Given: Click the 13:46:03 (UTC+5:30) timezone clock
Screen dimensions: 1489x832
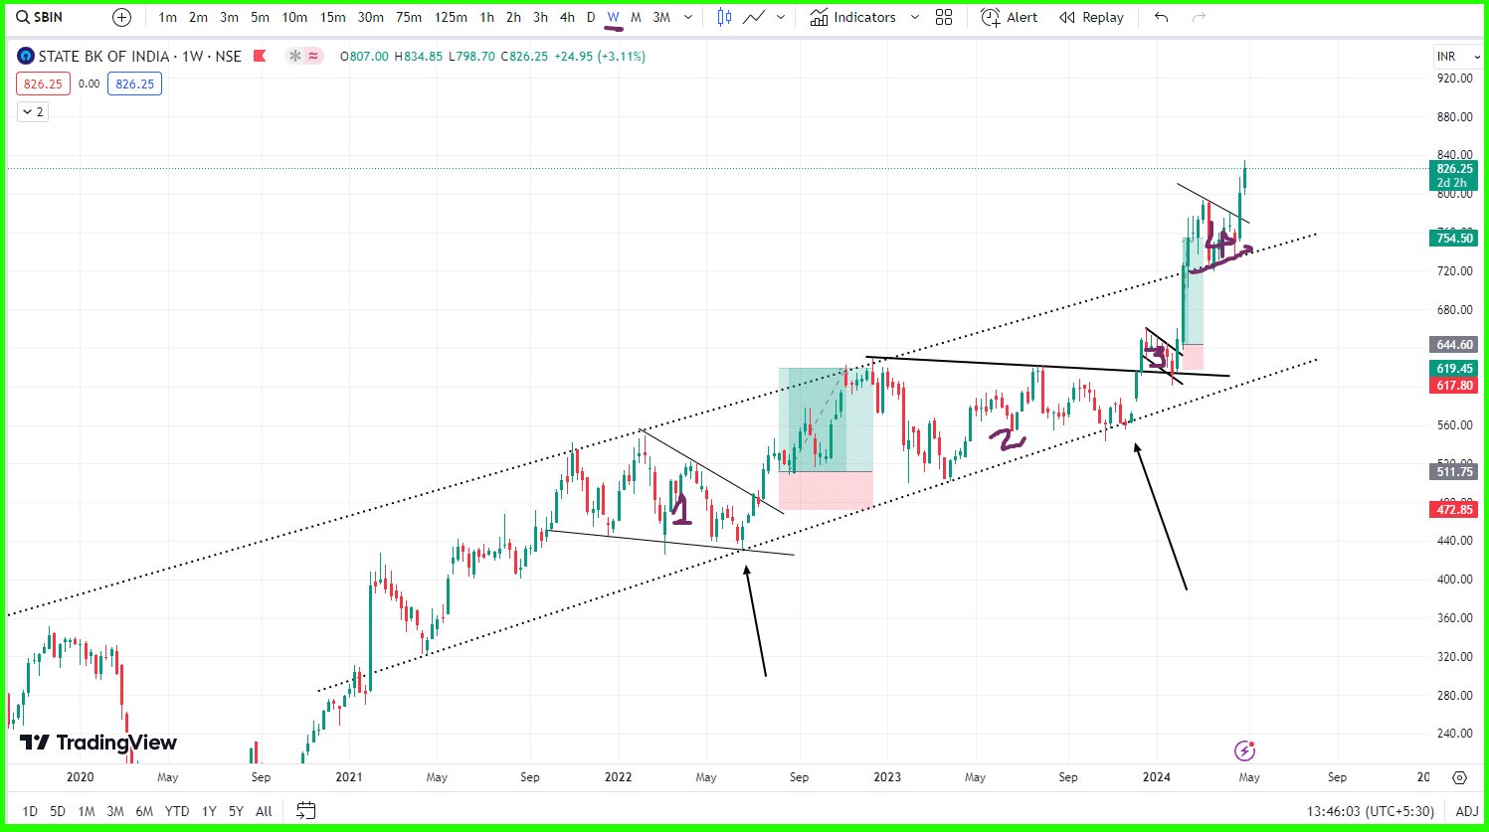Looking at the screenshot, I should click(1371, 811).
